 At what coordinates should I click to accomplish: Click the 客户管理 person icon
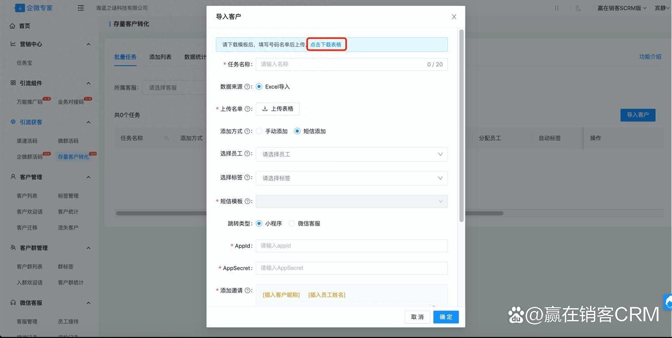(x=13, y=177)
